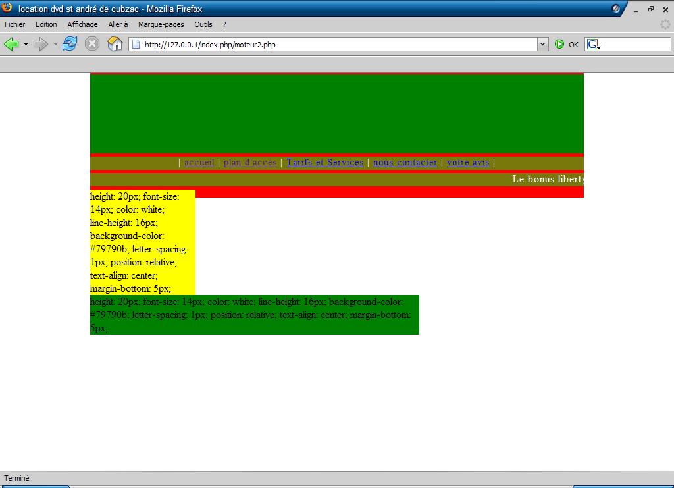Open the Marque-pages menu
This screenshot has height=488, width=674.
(161, 24)
